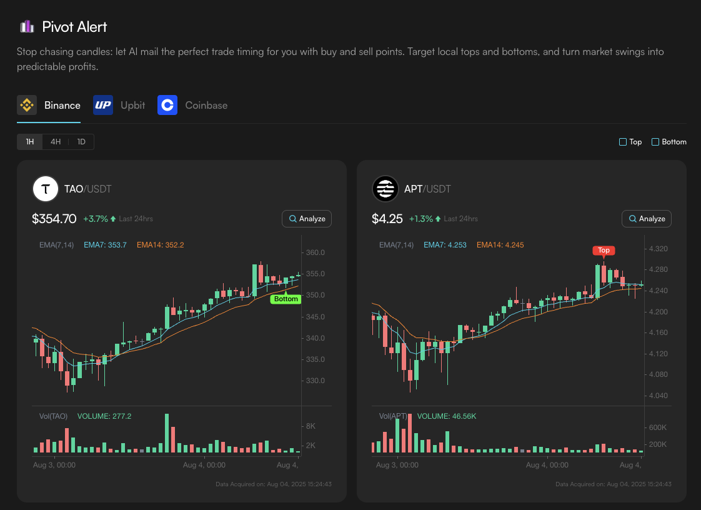This screenshot has width=701, height=510.
Task: Click the Bottom marker on TAO chart
Action: point(286,299)
